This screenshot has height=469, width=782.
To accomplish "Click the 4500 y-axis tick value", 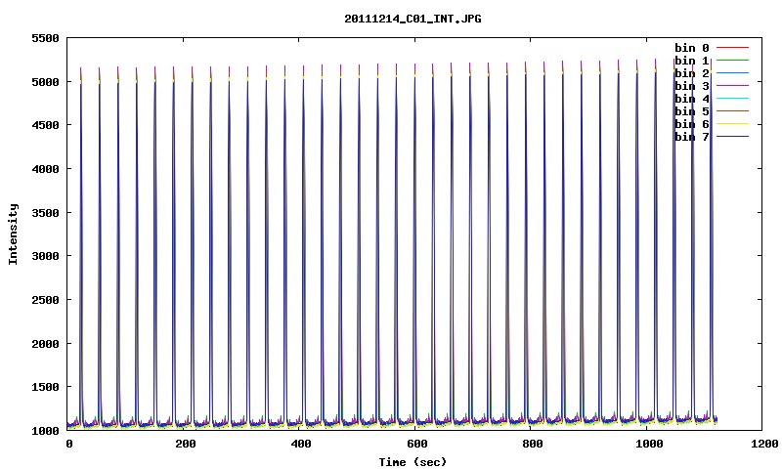I will click(x=45, y=125).
